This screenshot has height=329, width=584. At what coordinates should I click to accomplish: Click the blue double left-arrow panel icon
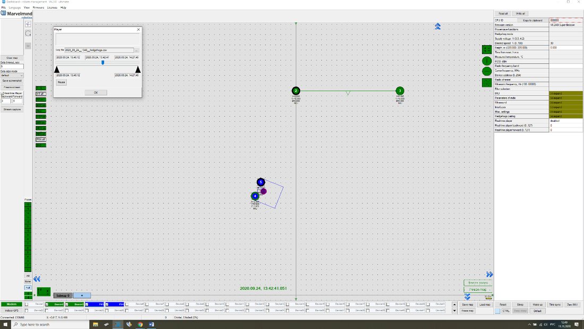pyautogui.click(x=37, y=279)
